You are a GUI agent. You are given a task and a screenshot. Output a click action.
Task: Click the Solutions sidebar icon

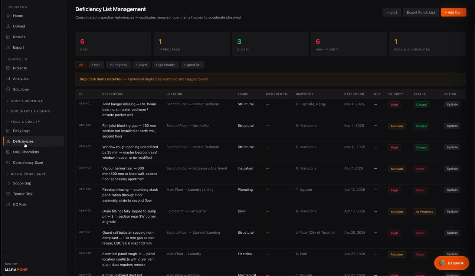8,89
